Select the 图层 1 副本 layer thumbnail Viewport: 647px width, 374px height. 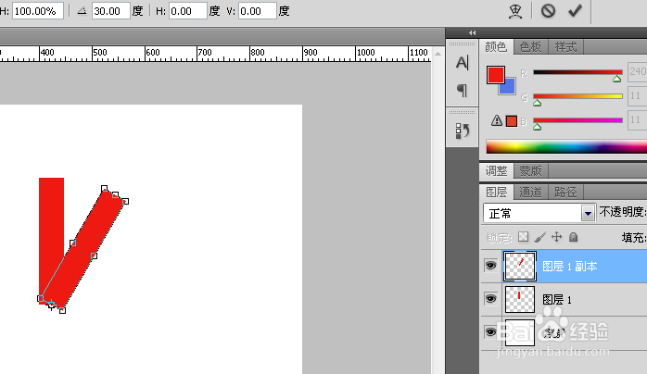point(520,266)
